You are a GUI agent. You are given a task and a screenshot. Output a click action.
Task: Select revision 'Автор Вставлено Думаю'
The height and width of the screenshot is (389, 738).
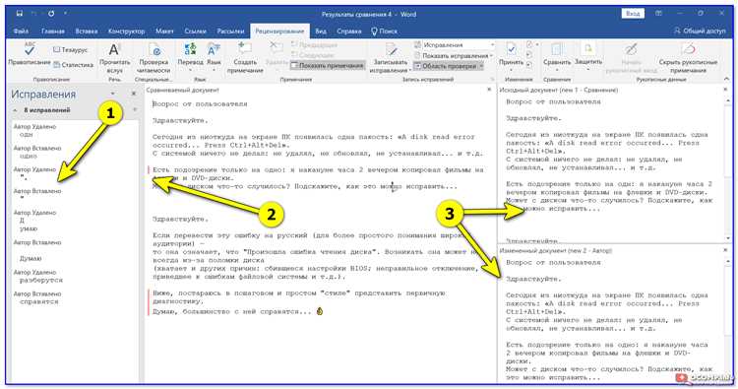37,250
